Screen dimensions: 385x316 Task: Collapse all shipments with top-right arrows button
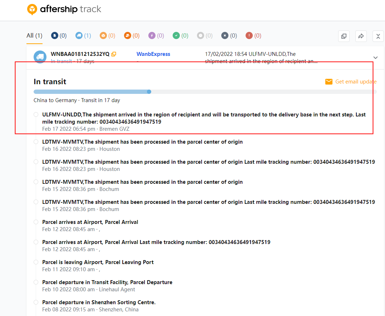(x=378, y=36)
